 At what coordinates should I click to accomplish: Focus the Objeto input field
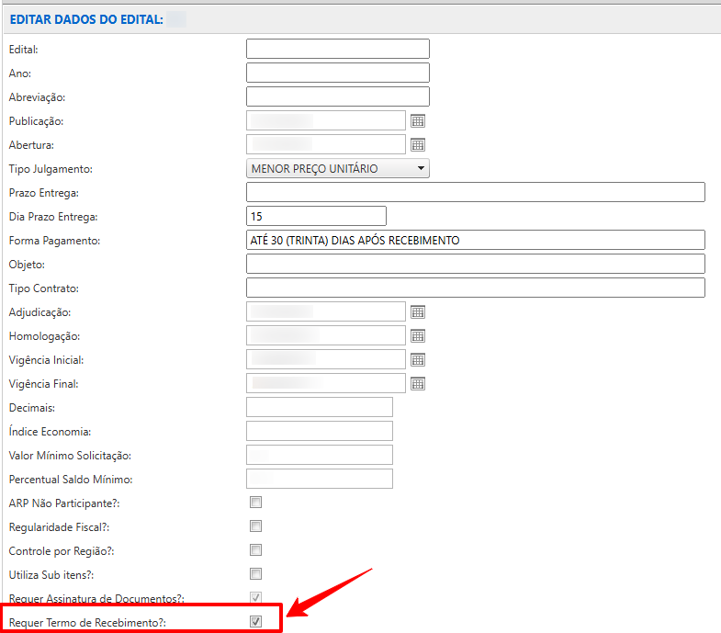pyautogui.click(x=475, y=264)
